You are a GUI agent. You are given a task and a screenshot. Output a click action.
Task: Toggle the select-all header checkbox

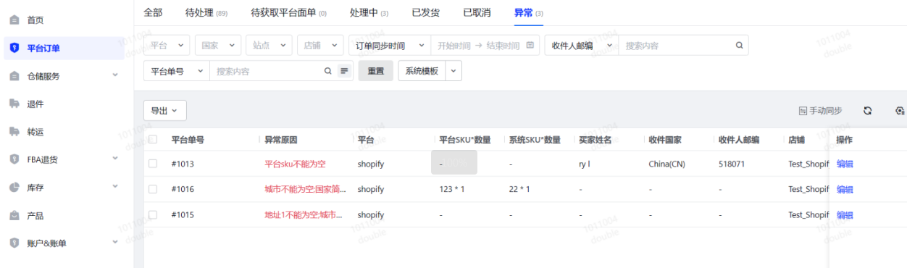pyautogui.click(x=153, y=140)
